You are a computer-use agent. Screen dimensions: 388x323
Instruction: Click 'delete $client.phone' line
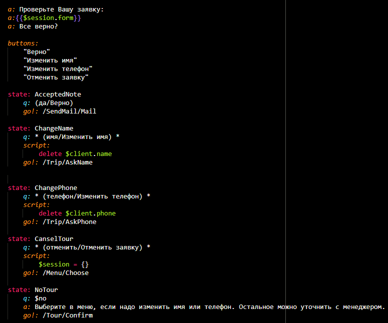pyautogui.click(x=77, y=213)
